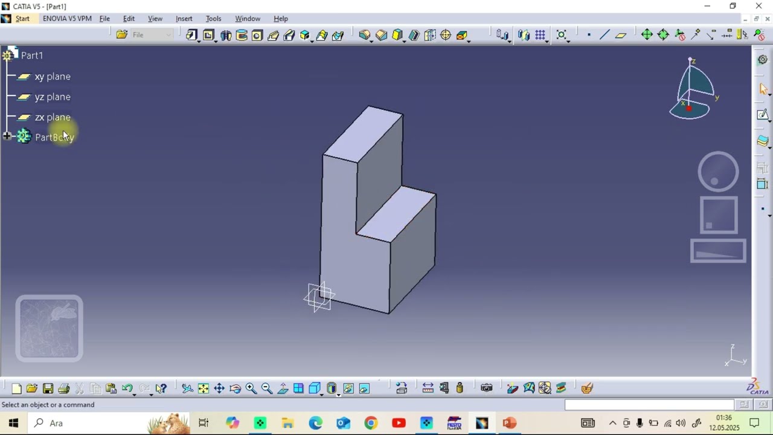Open the Rectangular Pattern dropdown arrow
Viewport: 773px width, 435px height.
[x=547, y=40]
